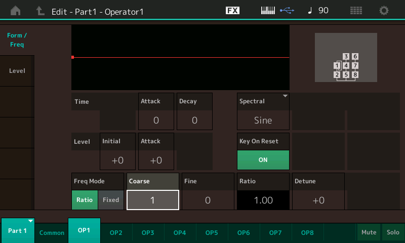Go to the Home screen icon
This screenshot has height=243, width=405.
pyautogui.click(x=16, y=11)
